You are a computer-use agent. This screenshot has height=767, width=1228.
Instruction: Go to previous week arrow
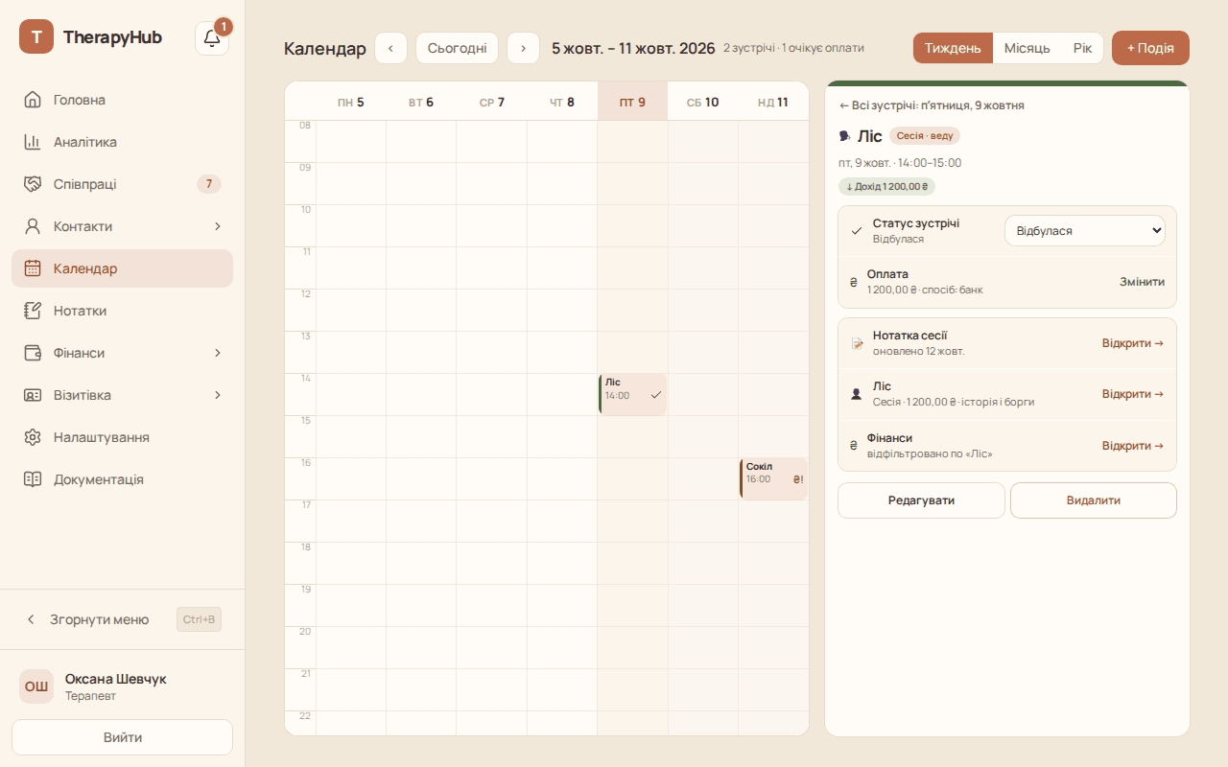390,48
